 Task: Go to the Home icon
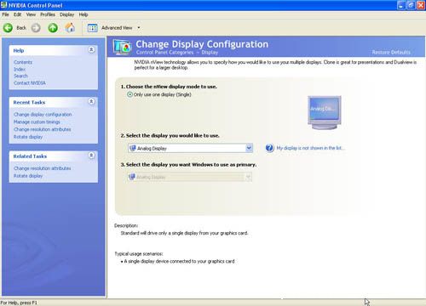point(70,27)
